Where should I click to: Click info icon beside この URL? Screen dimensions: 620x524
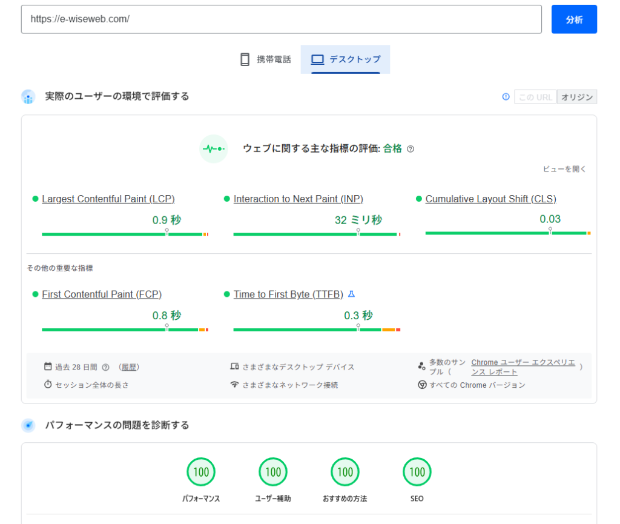pyautogui.click(x=506, y=96)
